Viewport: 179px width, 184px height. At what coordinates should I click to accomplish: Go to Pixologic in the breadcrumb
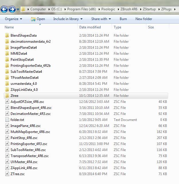[x=108, y=9]
